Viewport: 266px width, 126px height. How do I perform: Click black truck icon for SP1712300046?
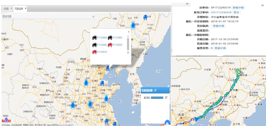[94, 38]
